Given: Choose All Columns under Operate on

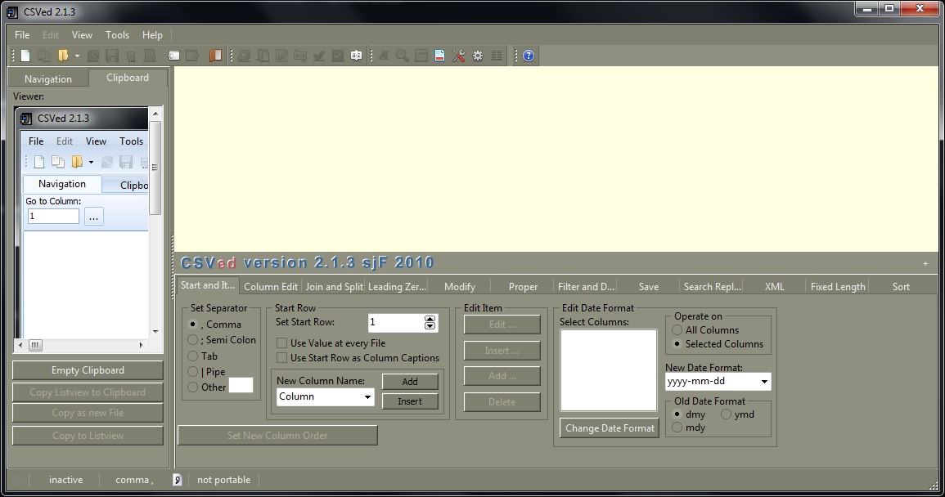Looking at the screenshot, I should point(677,330).
